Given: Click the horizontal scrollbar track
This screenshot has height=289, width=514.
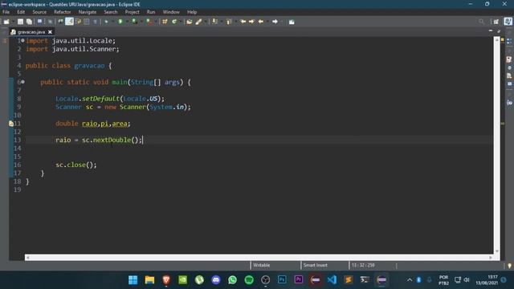Looking at the screenshot, I should [259, 258].
